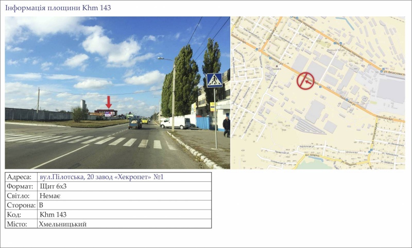Click the pedestrian walking on sidewalk
The image size is (412, 248).
pyautogui.click(x=227, y=126)
